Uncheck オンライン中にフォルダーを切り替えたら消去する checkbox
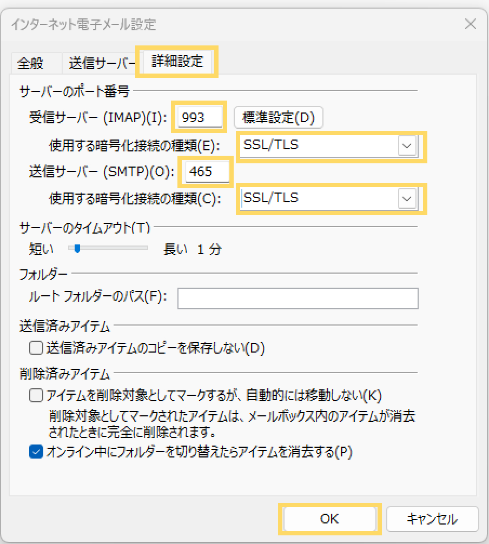 tap(36, 452)
